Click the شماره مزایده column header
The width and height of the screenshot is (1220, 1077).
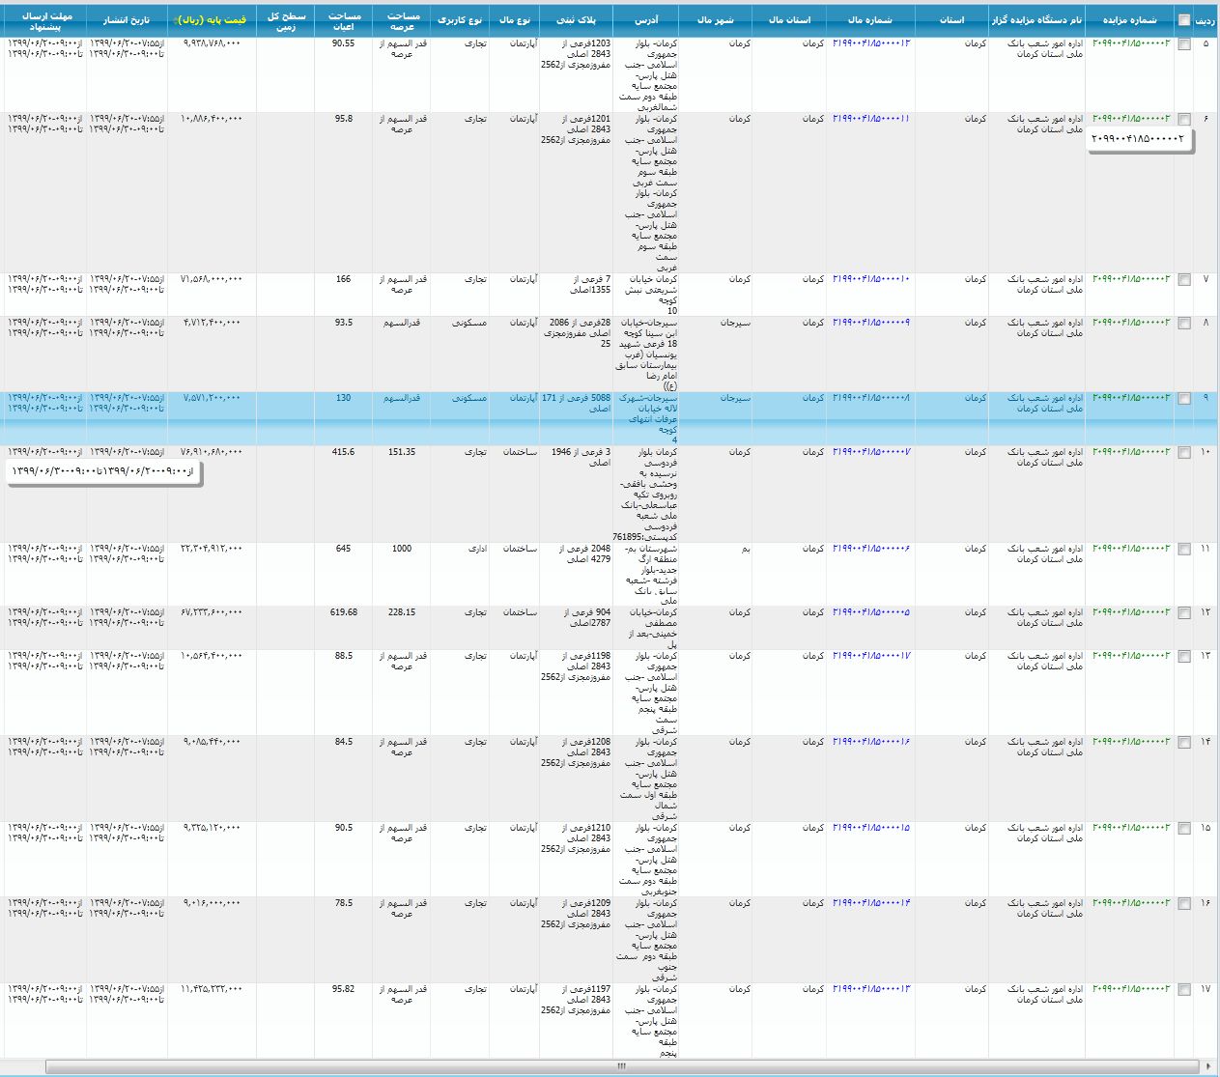(x=1129, y=20)
